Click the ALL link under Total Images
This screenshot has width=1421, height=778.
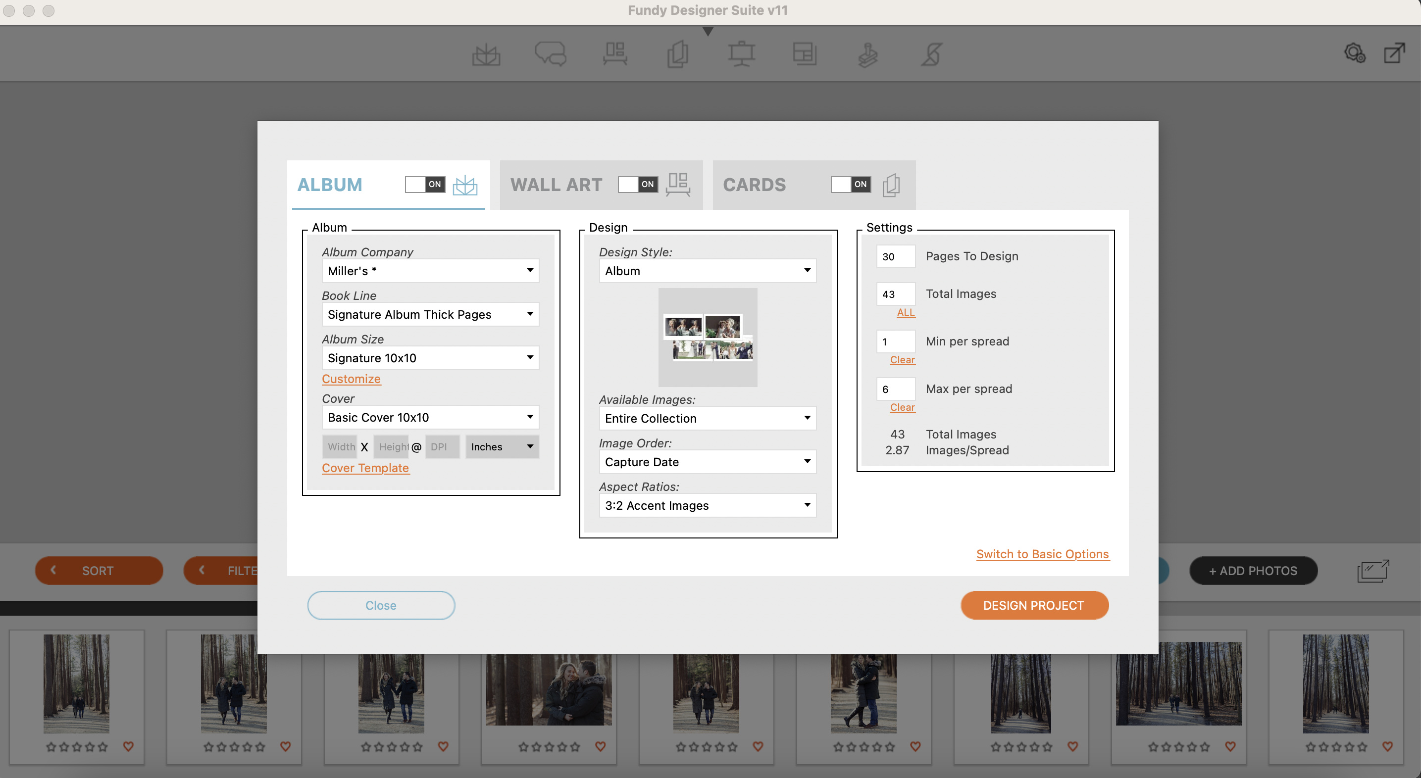906,312
